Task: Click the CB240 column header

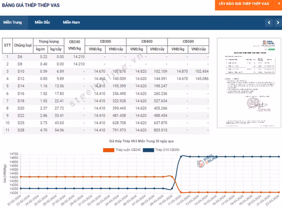Action: tap(75, 45)
